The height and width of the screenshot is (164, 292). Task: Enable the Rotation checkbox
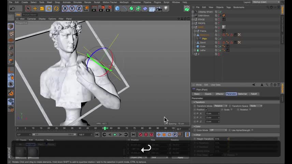pyautogui.click(x=250, y=110)
